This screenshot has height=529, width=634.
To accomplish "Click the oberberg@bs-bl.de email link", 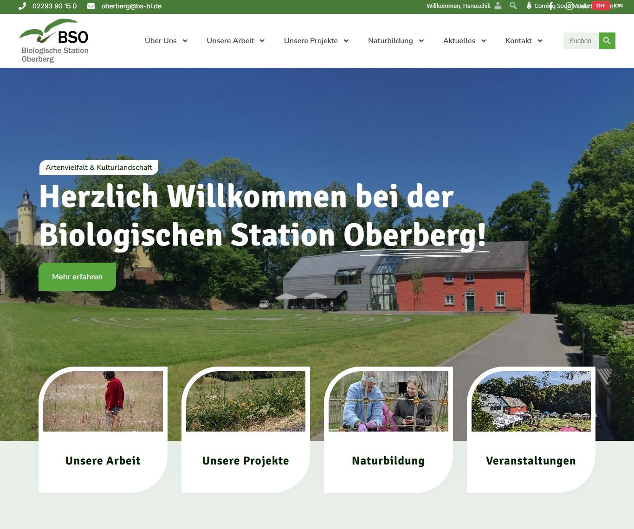I will point(131,6).
